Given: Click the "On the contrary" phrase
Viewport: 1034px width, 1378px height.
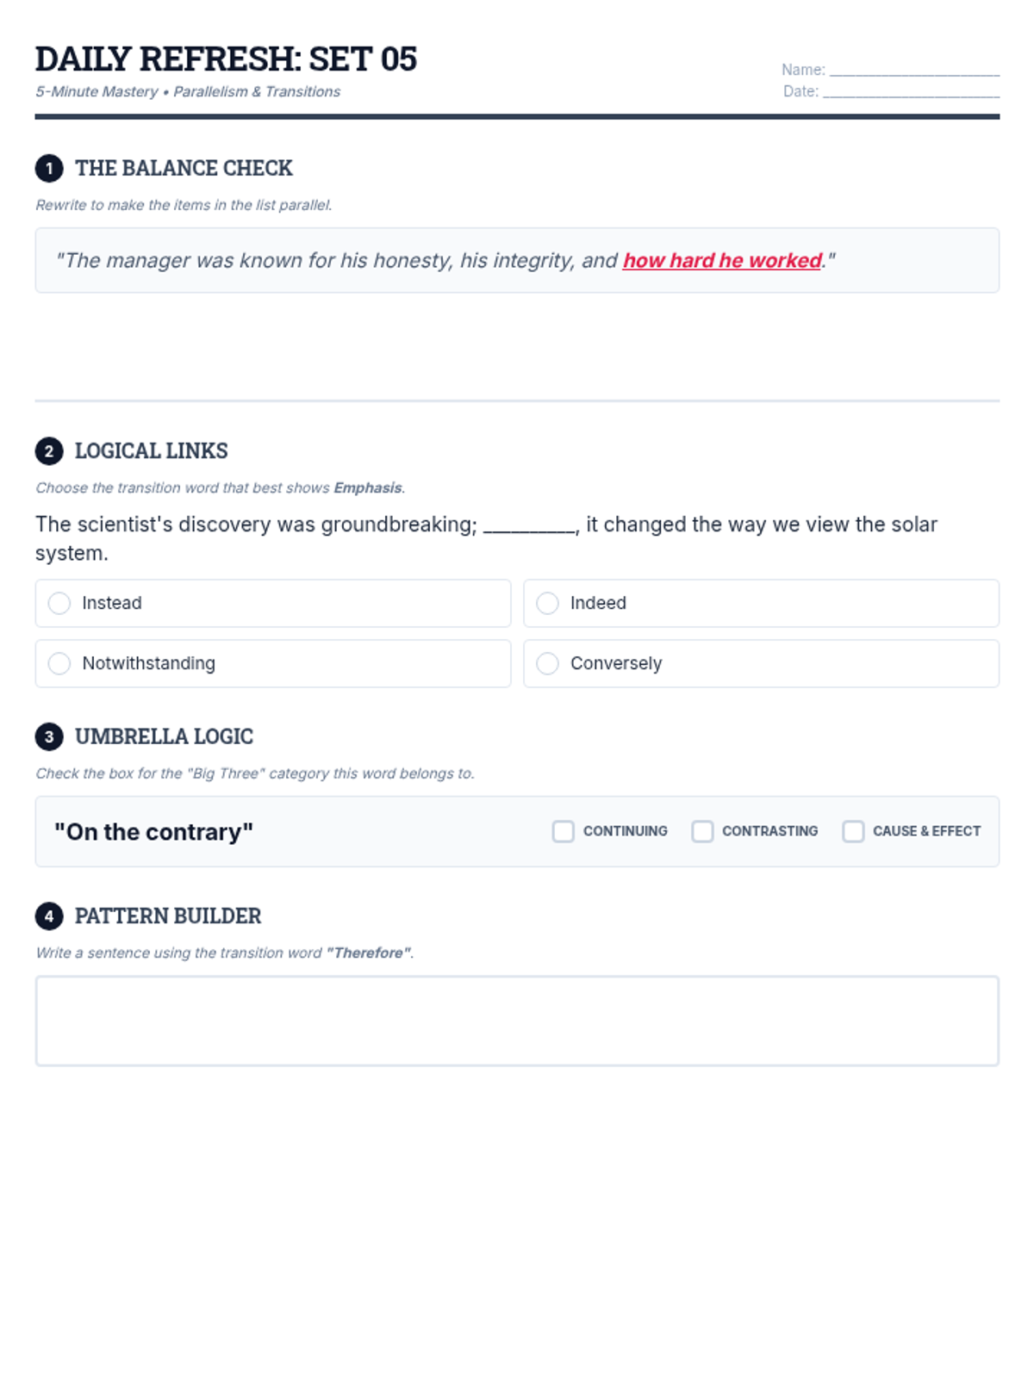Looking at the screenshot, I should pyautogui.click(x=153, y=832).
